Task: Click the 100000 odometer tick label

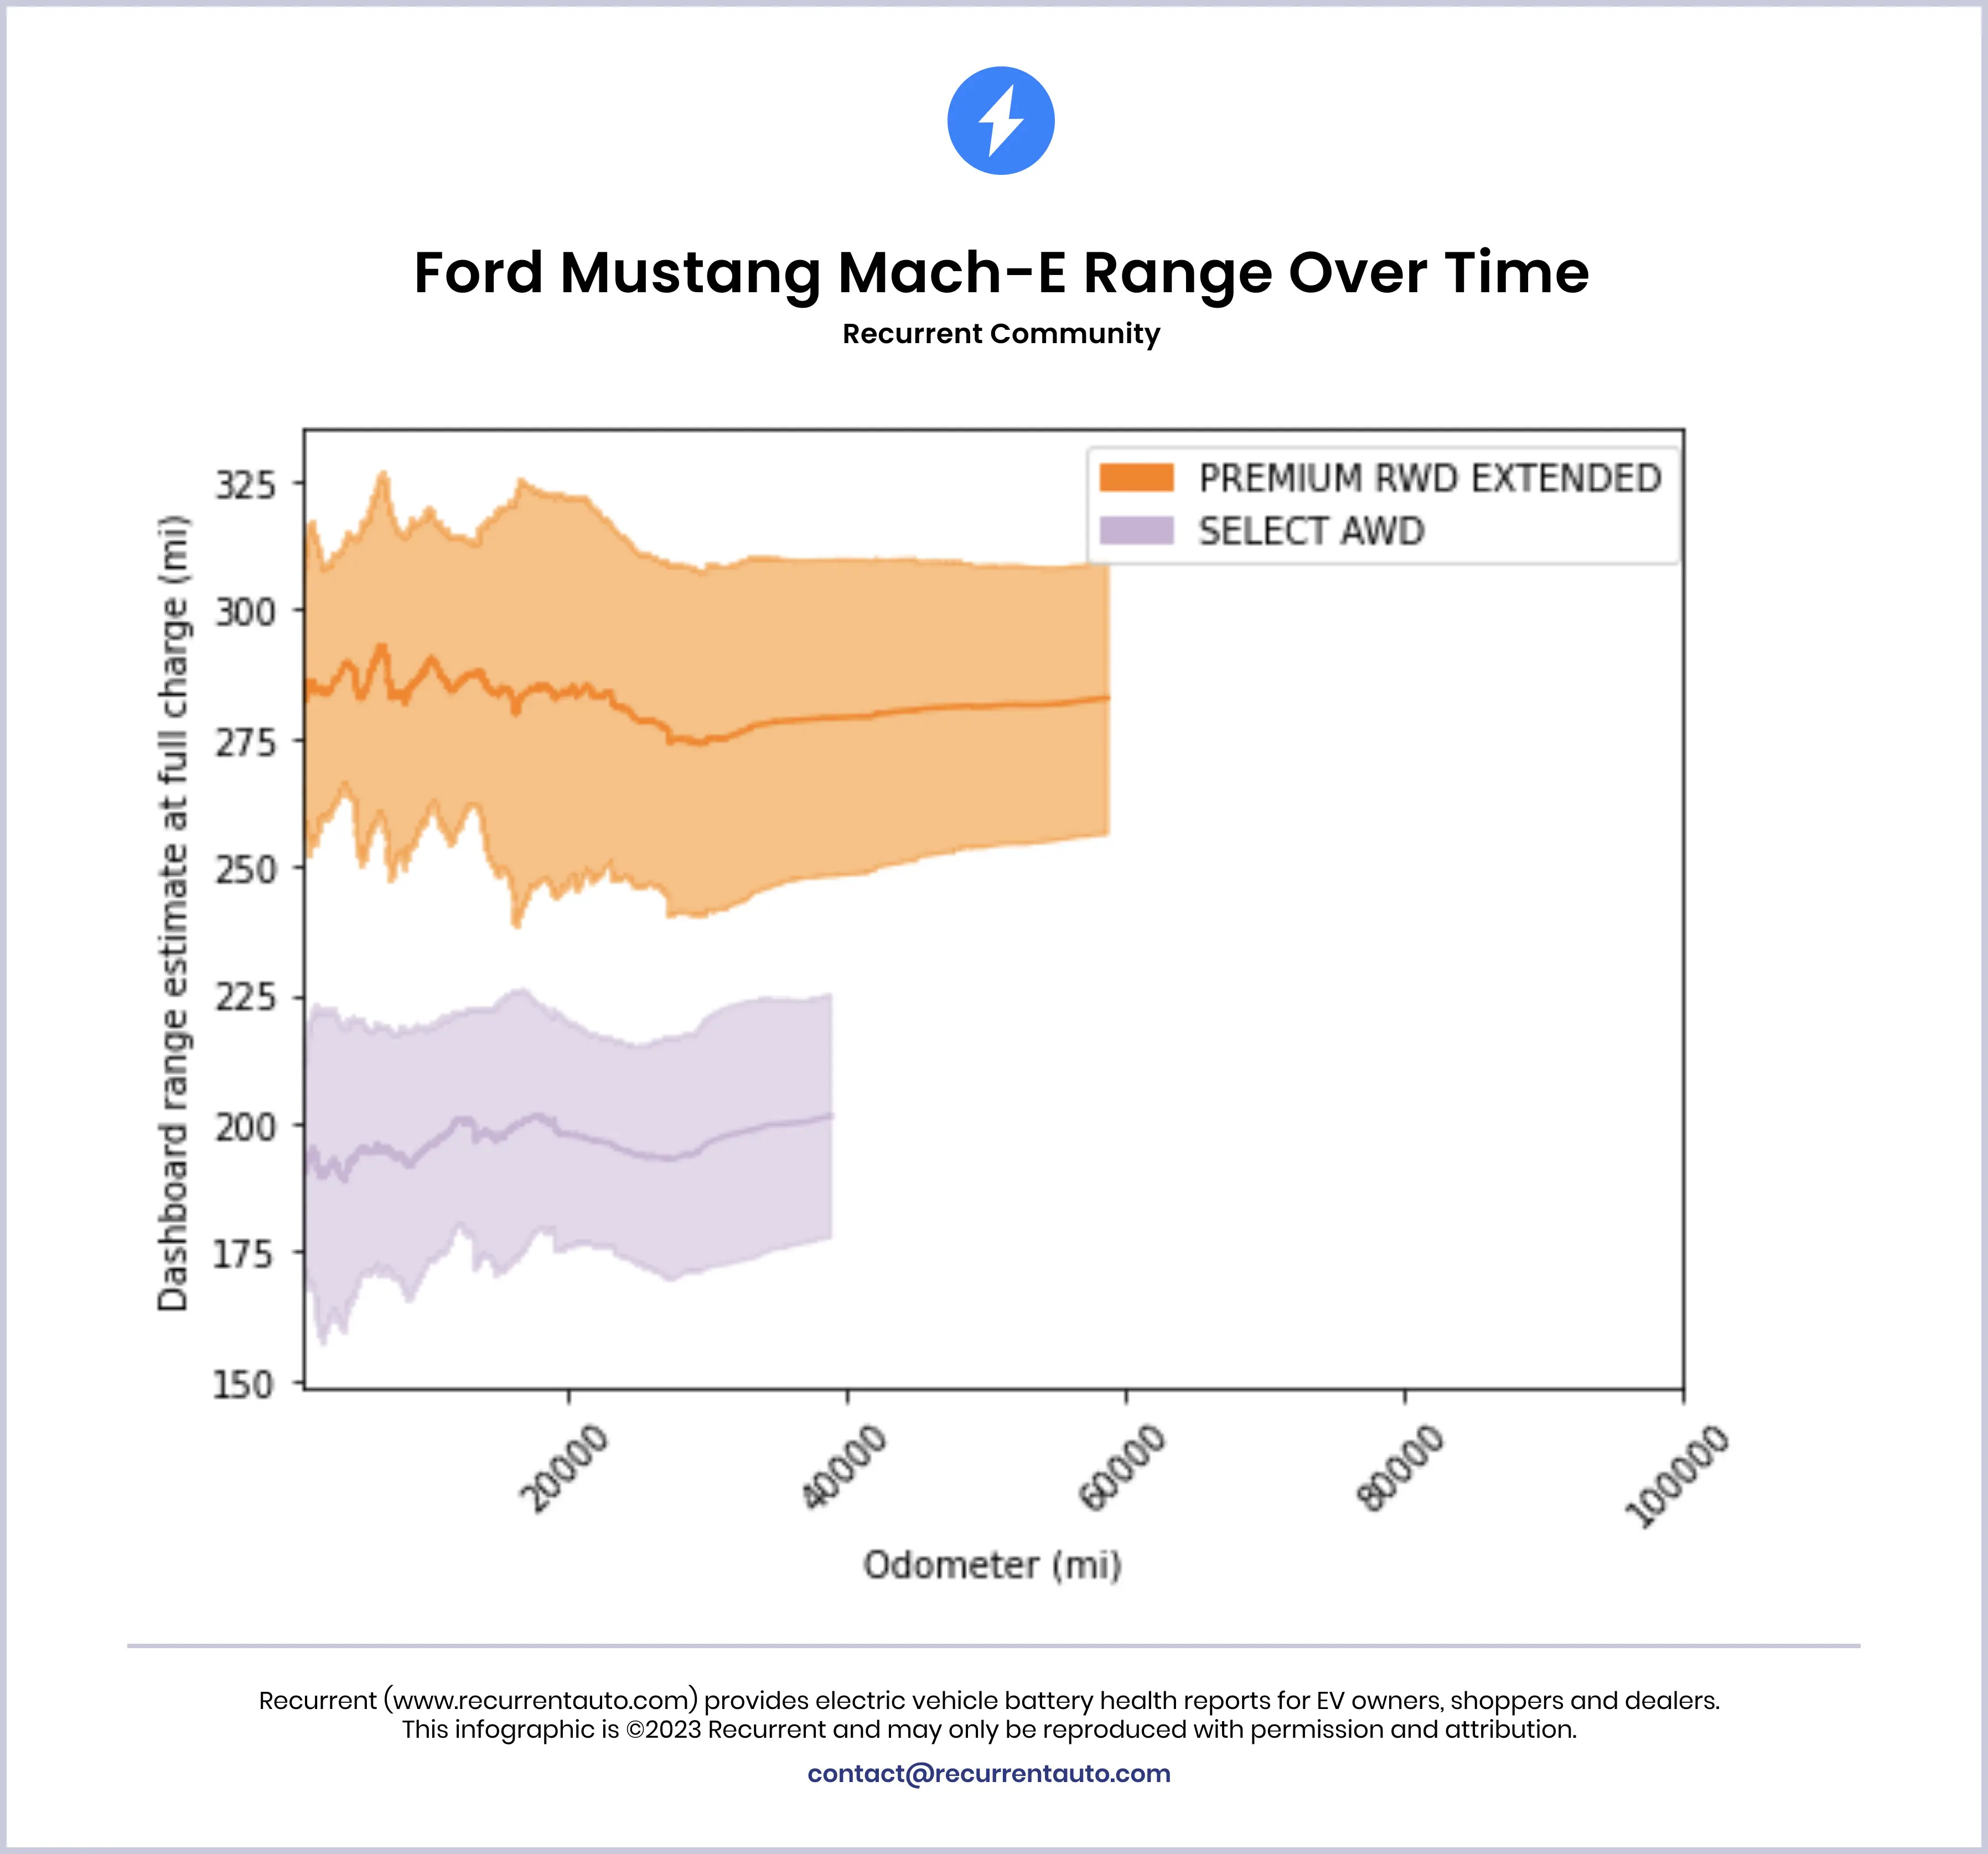Action: pos(1676,1475)
